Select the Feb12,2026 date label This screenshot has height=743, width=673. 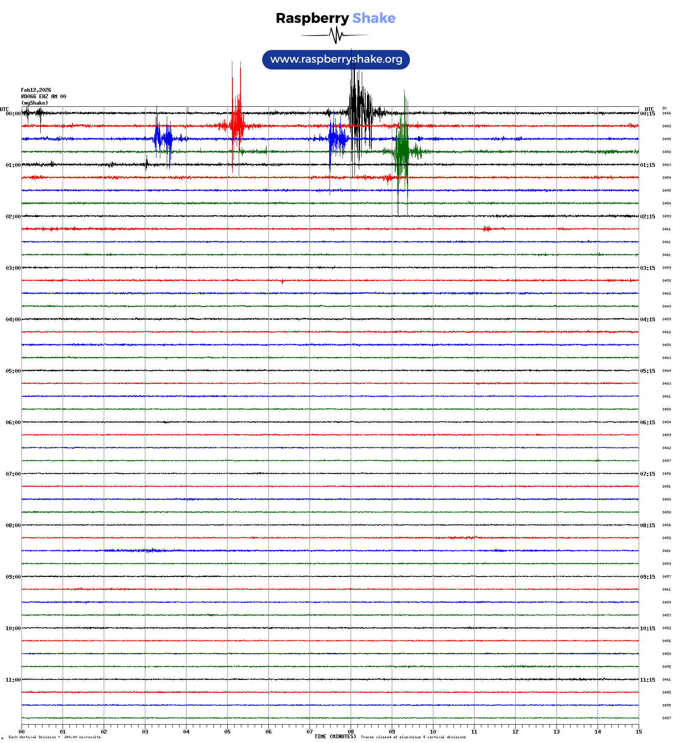click(x=36, y=90)
